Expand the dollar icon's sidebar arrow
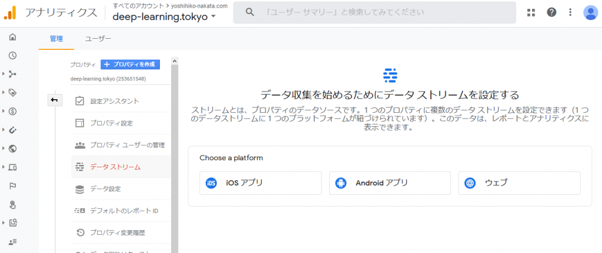Viewport: 602px width, 253px height. [3, 111]
